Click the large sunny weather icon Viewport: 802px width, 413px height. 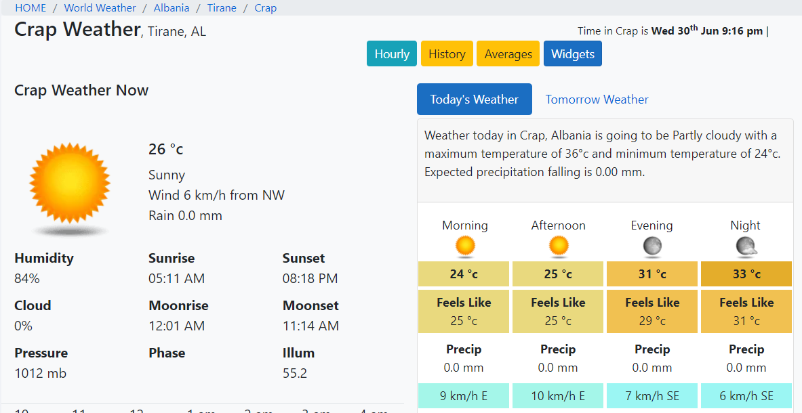[69, 183]
